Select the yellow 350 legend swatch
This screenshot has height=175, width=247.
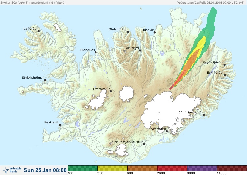click(113, 168)
